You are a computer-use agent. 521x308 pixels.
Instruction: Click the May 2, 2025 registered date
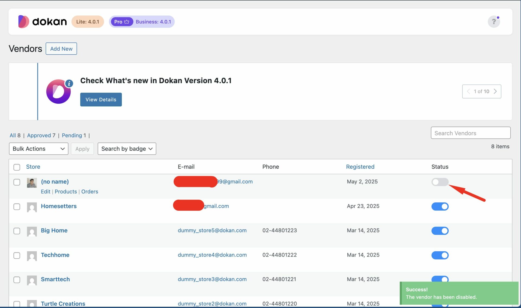click(362, 182)
